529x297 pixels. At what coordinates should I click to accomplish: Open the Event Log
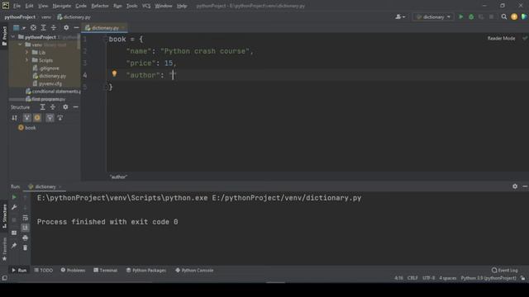(x=505, y=270)
